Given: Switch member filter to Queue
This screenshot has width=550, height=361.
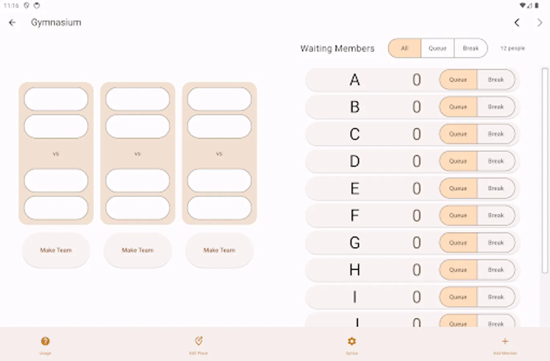Looking at the screenshot, I should tap(437, 48).
